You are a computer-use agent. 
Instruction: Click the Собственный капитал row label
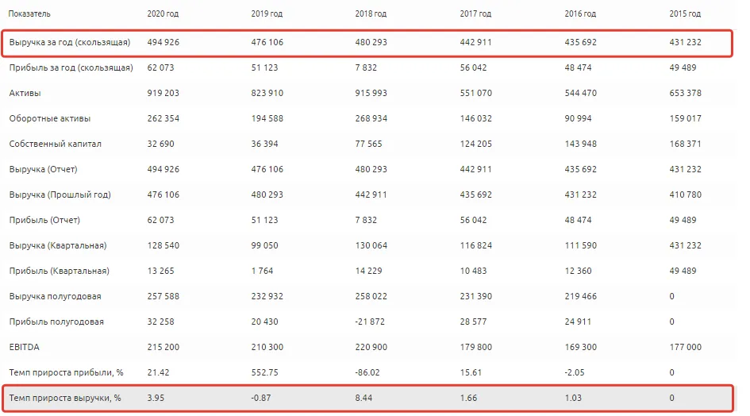pyautogui.click(x=55, y=144)
